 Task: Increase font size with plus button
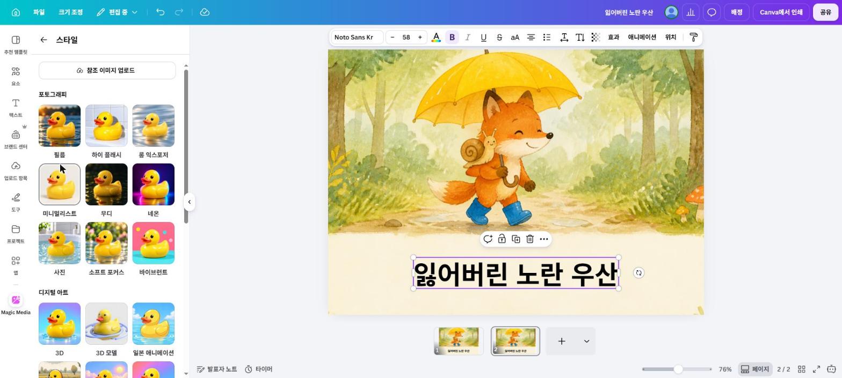(x=420, y=37)
